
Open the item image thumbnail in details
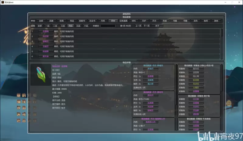41,75
